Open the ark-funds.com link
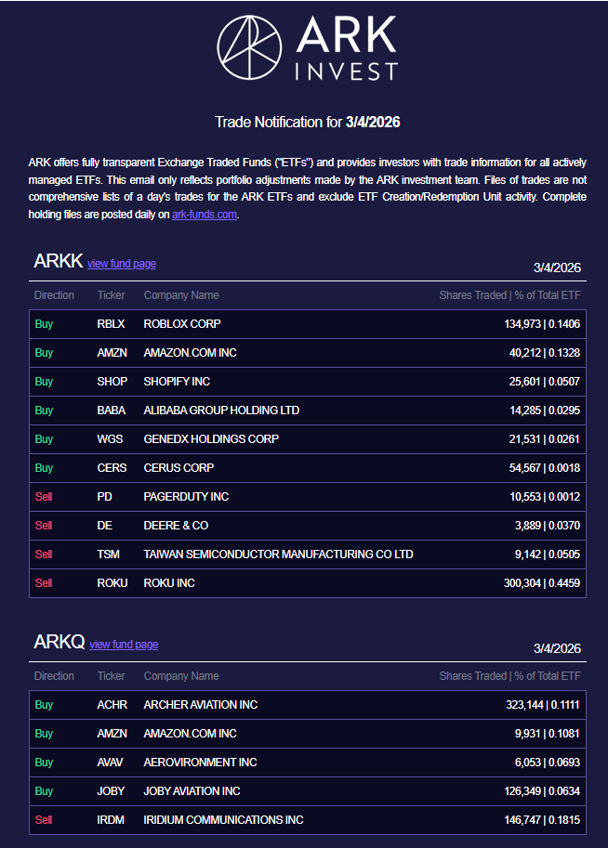The image size is (608, 848). (205, 215)
